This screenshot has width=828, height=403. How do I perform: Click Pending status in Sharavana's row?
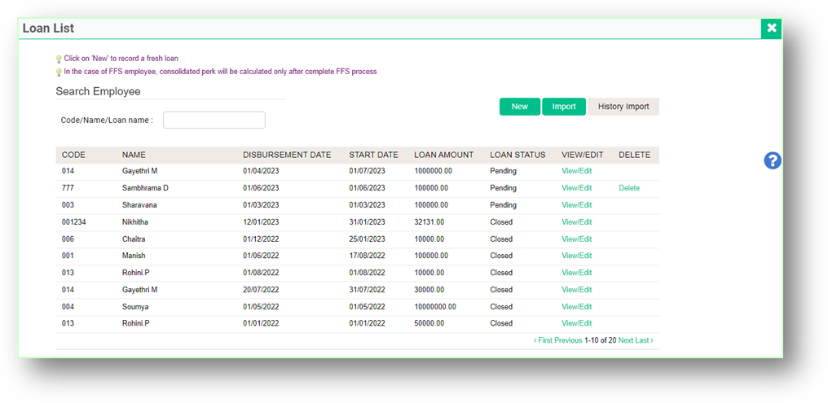click(504, 204)
